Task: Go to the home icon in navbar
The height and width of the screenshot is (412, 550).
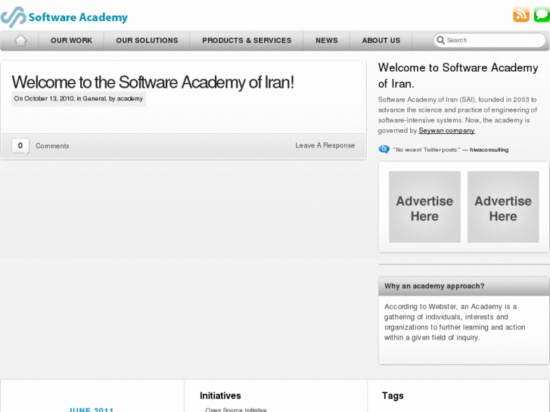Action: coord(20,40)
